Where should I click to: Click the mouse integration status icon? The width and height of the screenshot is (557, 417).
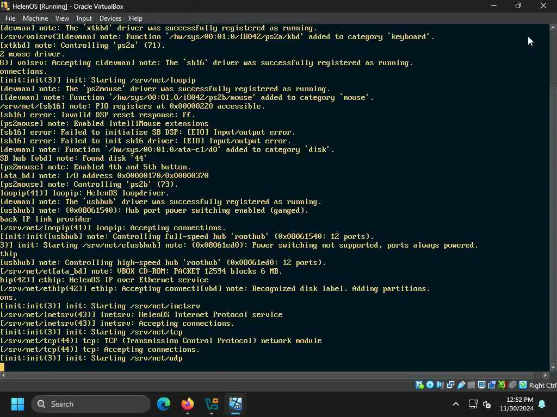512,385
